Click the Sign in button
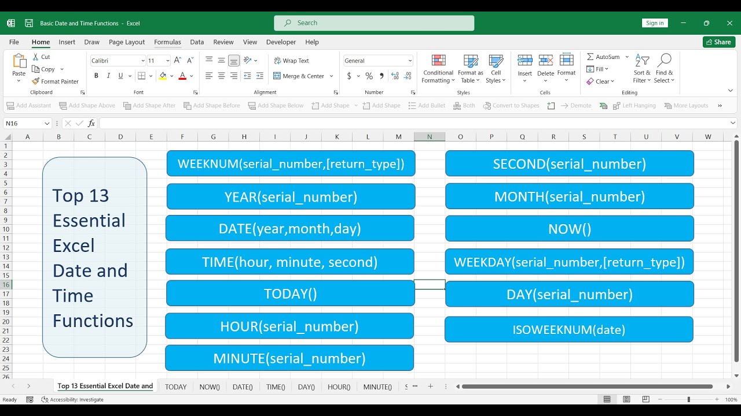The width and height of the screenshot is (741, 416). click(x=655, y=23)
